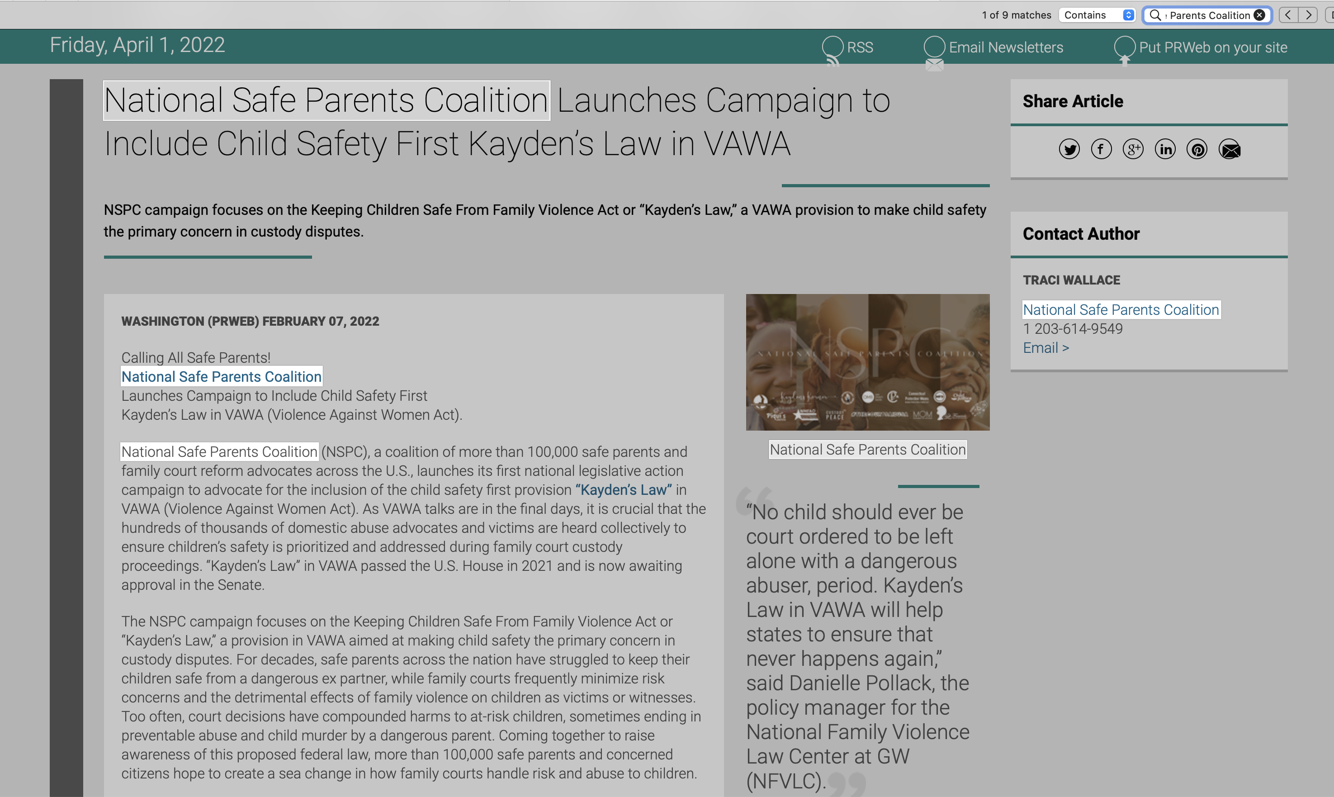The width and height of the screenshot is (1334, 797).
Task: Share article on Twitter
Action: tap(1069, 149)
